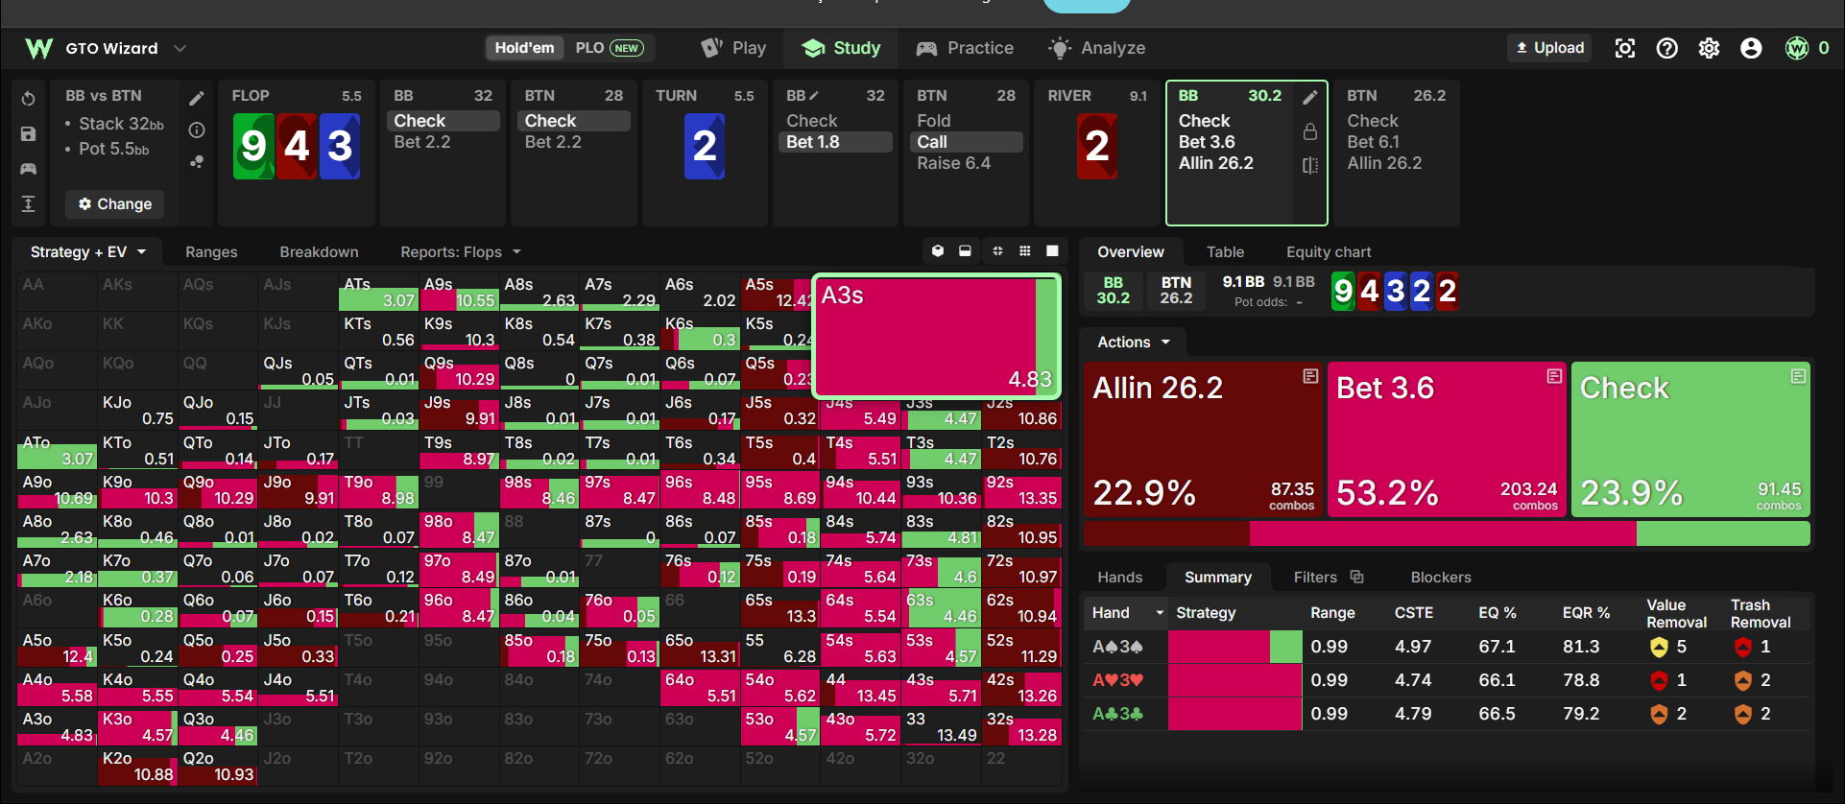
Task: Click the green W coins icon
Action: point(1797,48)
